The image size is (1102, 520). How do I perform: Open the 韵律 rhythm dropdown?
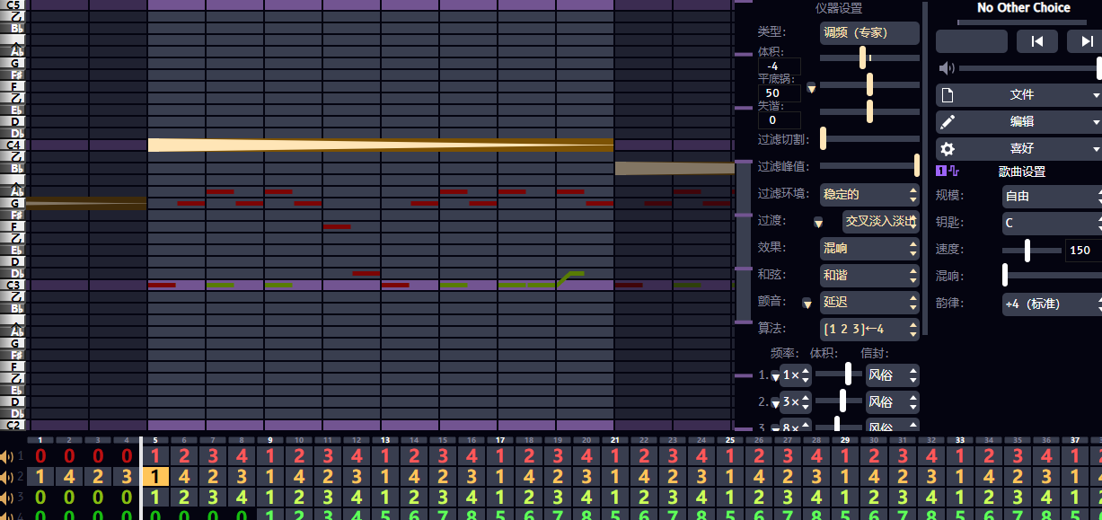coord(1052,304)
